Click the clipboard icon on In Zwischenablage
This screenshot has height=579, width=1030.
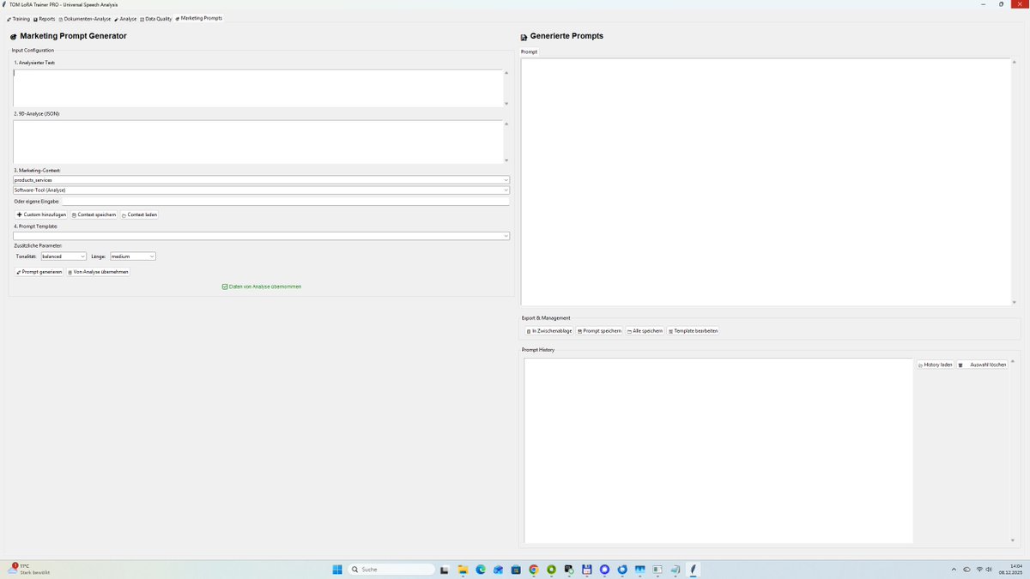click(x=529, y=331)
